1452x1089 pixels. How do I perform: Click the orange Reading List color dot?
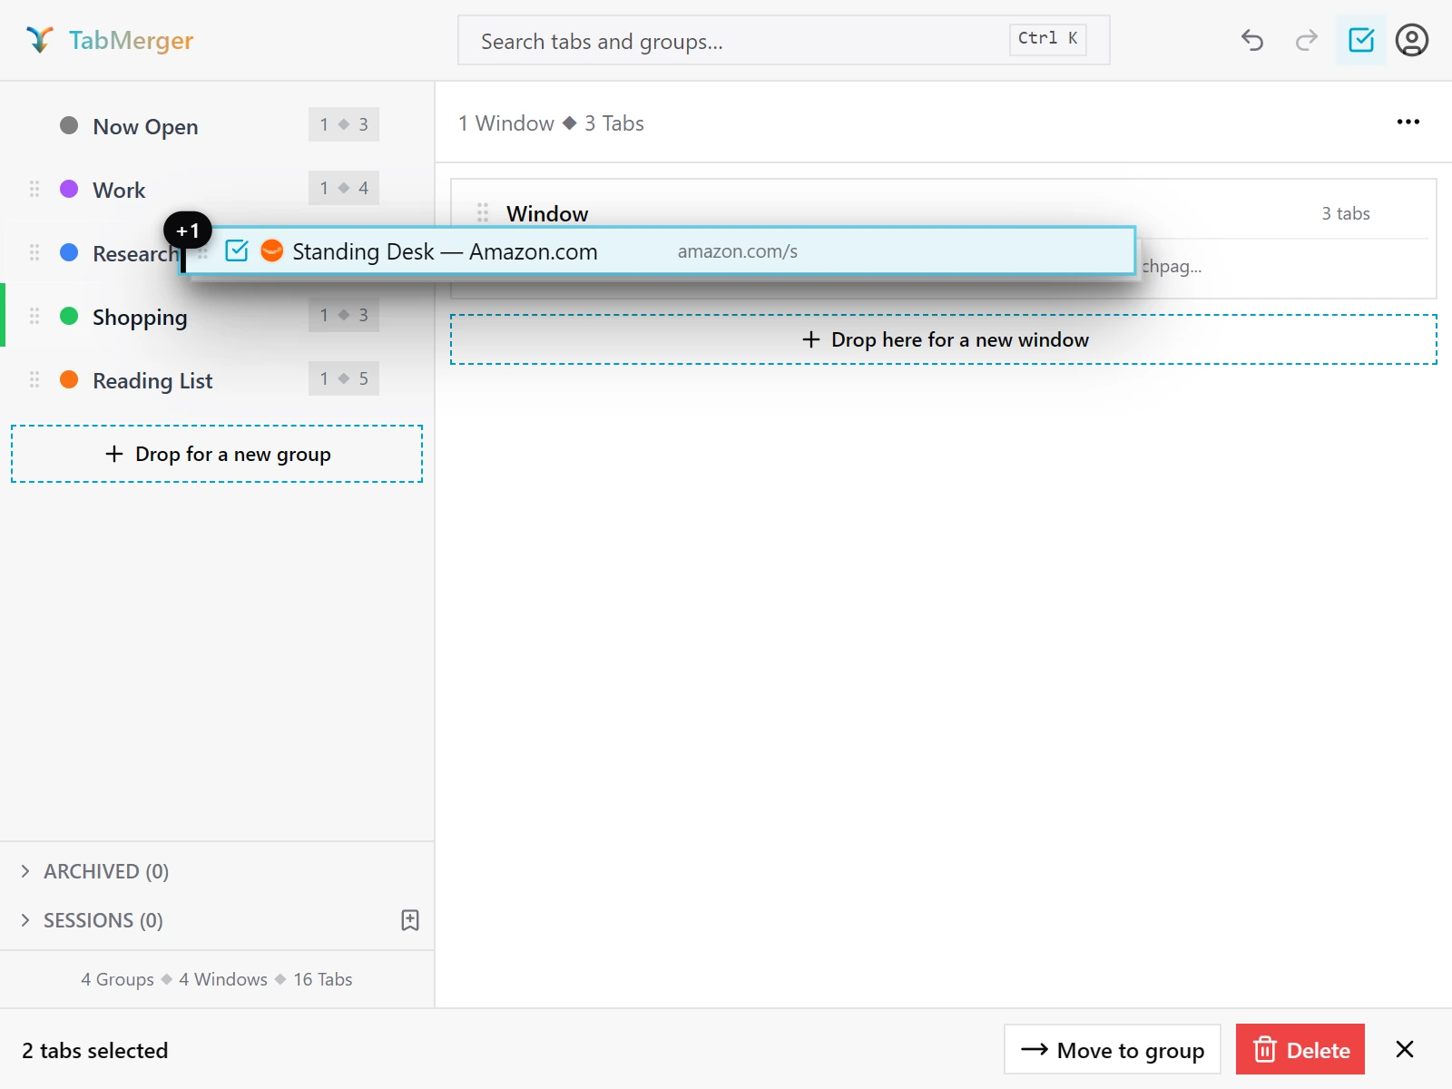69,379
